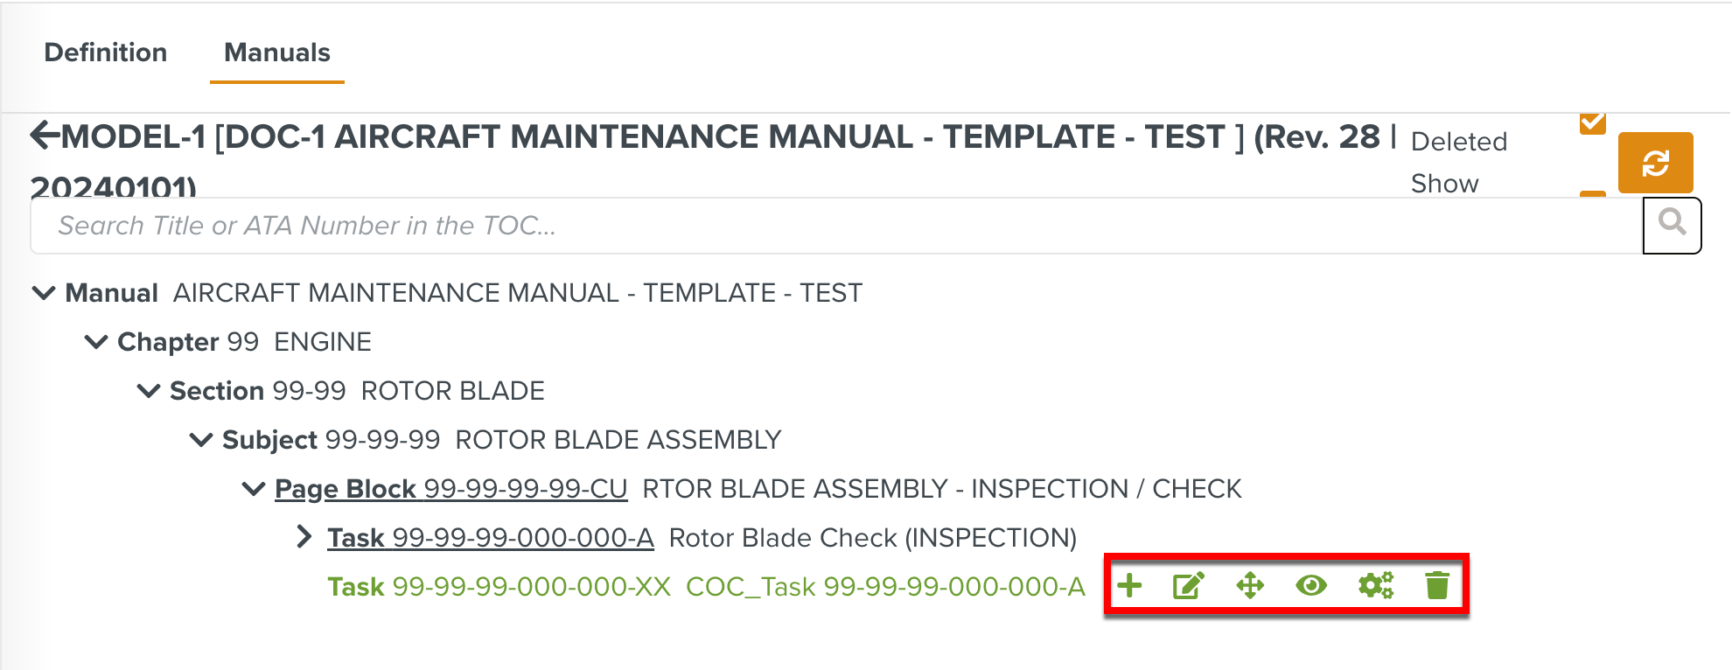Click the green gears settings icon
Viewport: 1732px width, 670px height.
coord(1375,585)
